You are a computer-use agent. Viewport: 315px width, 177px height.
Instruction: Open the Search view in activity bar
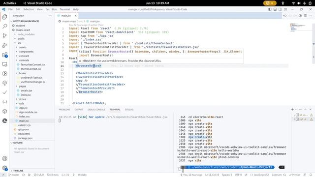pyautogui.click(x=4, y=26)
